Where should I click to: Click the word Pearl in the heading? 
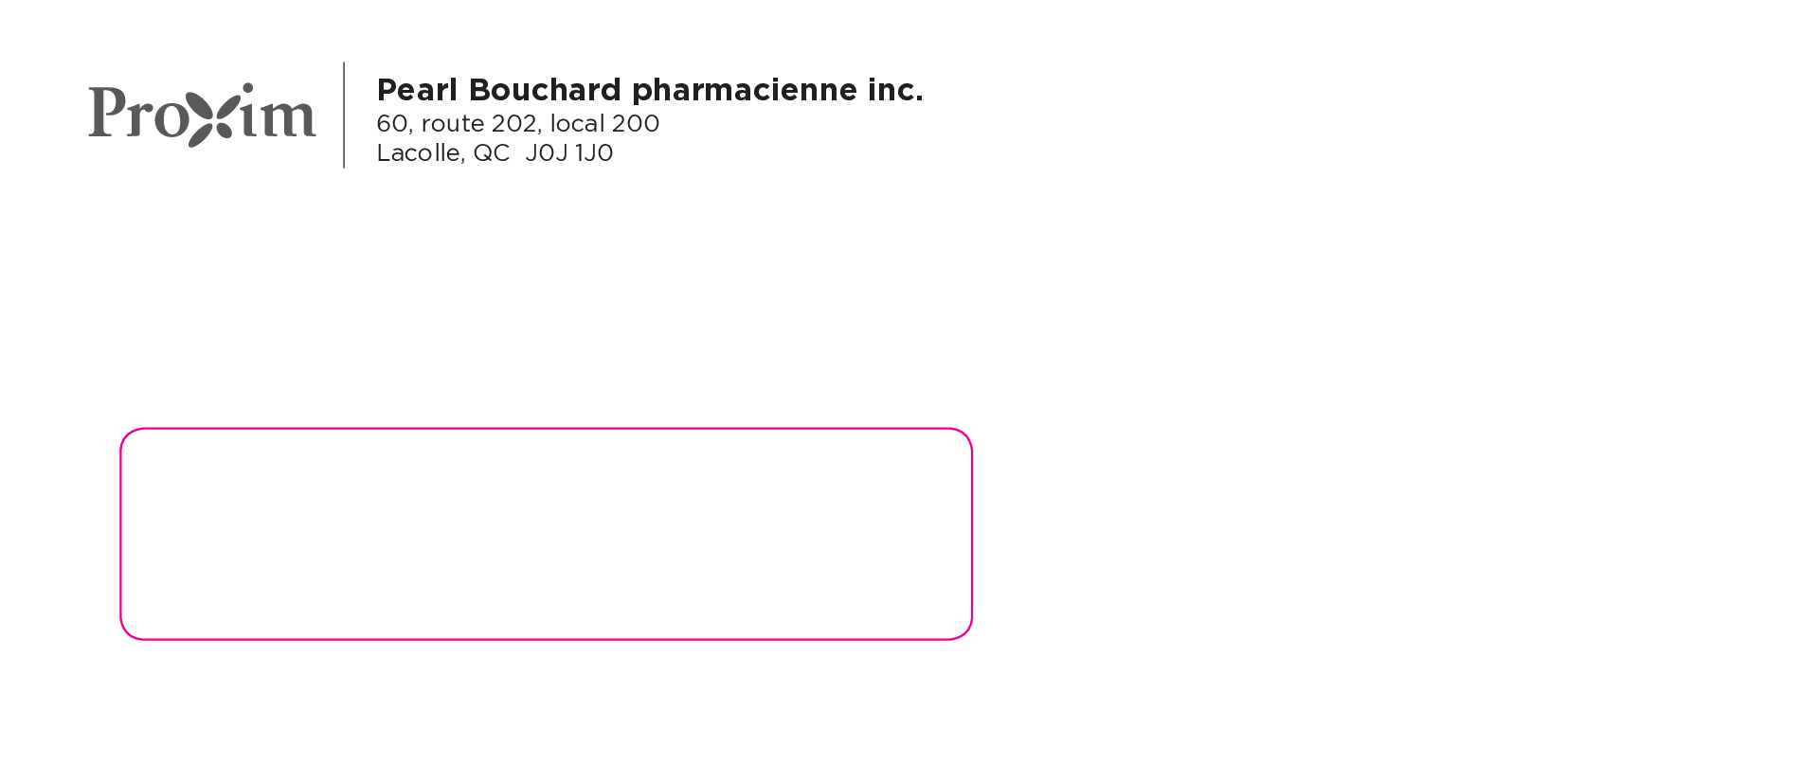[417, 90]
